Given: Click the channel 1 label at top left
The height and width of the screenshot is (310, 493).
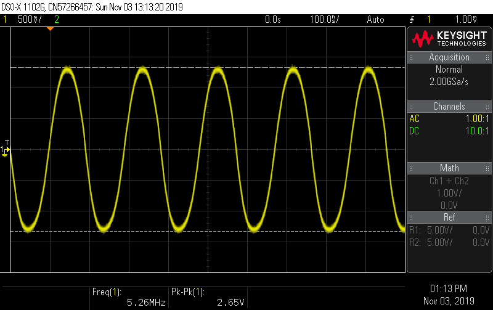Looking at the screenshot, I should [5, 20].
